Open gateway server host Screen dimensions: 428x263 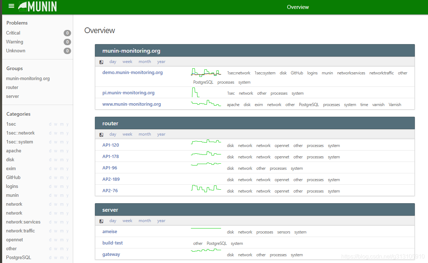pos(111,254)
